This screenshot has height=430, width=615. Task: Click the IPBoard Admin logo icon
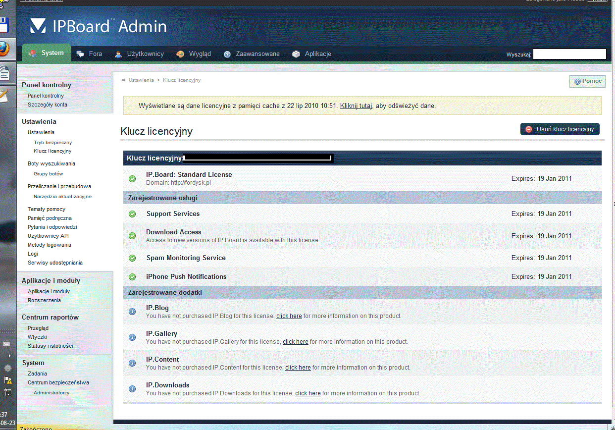39,26
